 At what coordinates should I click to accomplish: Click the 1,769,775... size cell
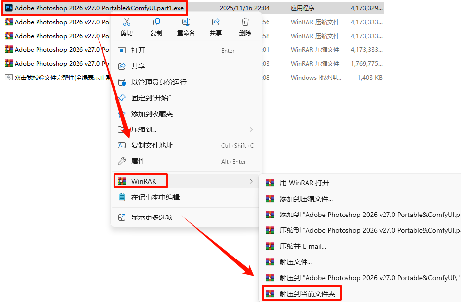pos(367,64)
